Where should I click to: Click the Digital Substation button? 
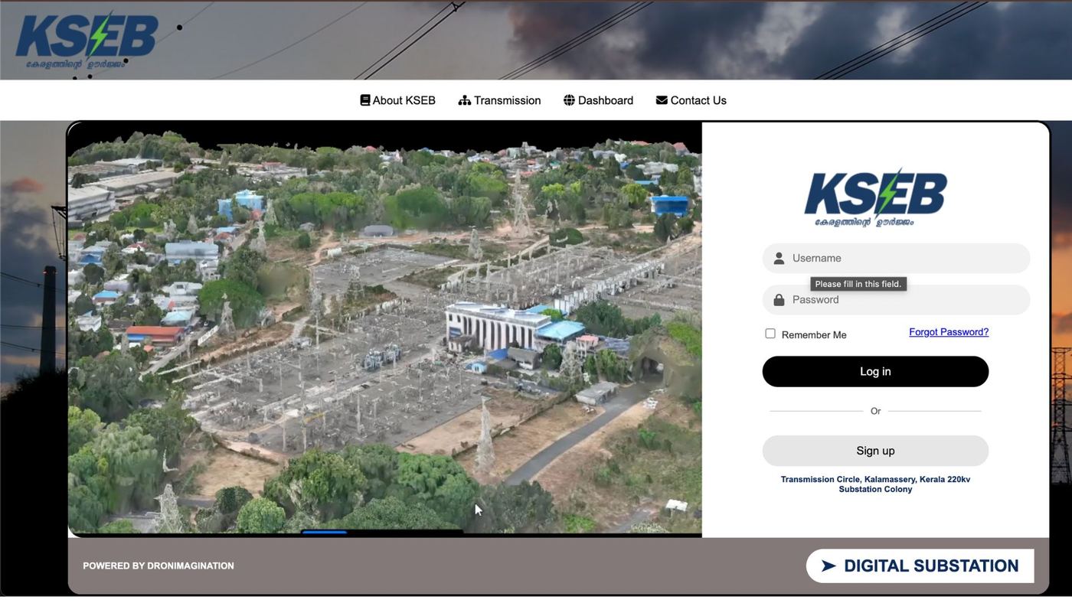(920, 566)
